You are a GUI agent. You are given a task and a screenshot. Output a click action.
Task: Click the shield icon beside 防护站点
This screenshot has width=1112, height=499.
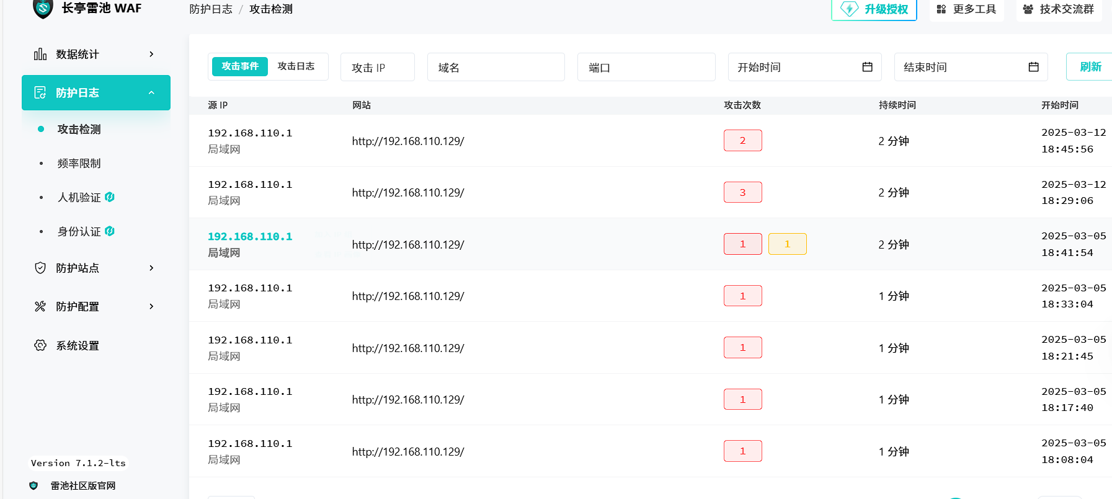click(x=40, y=268)
